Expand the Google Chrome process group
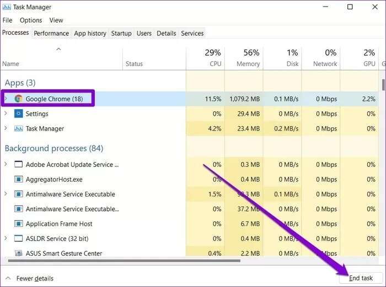The height and width of the screenshot is (287, 386). click(6, 99)
